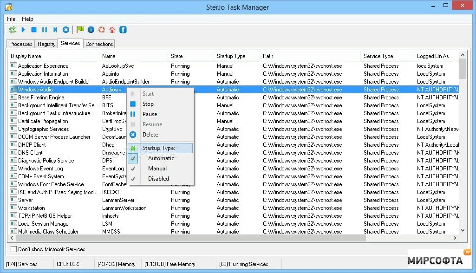Sort by Name column header
Screen dimensions: 476x273
(x=134, y=56)
